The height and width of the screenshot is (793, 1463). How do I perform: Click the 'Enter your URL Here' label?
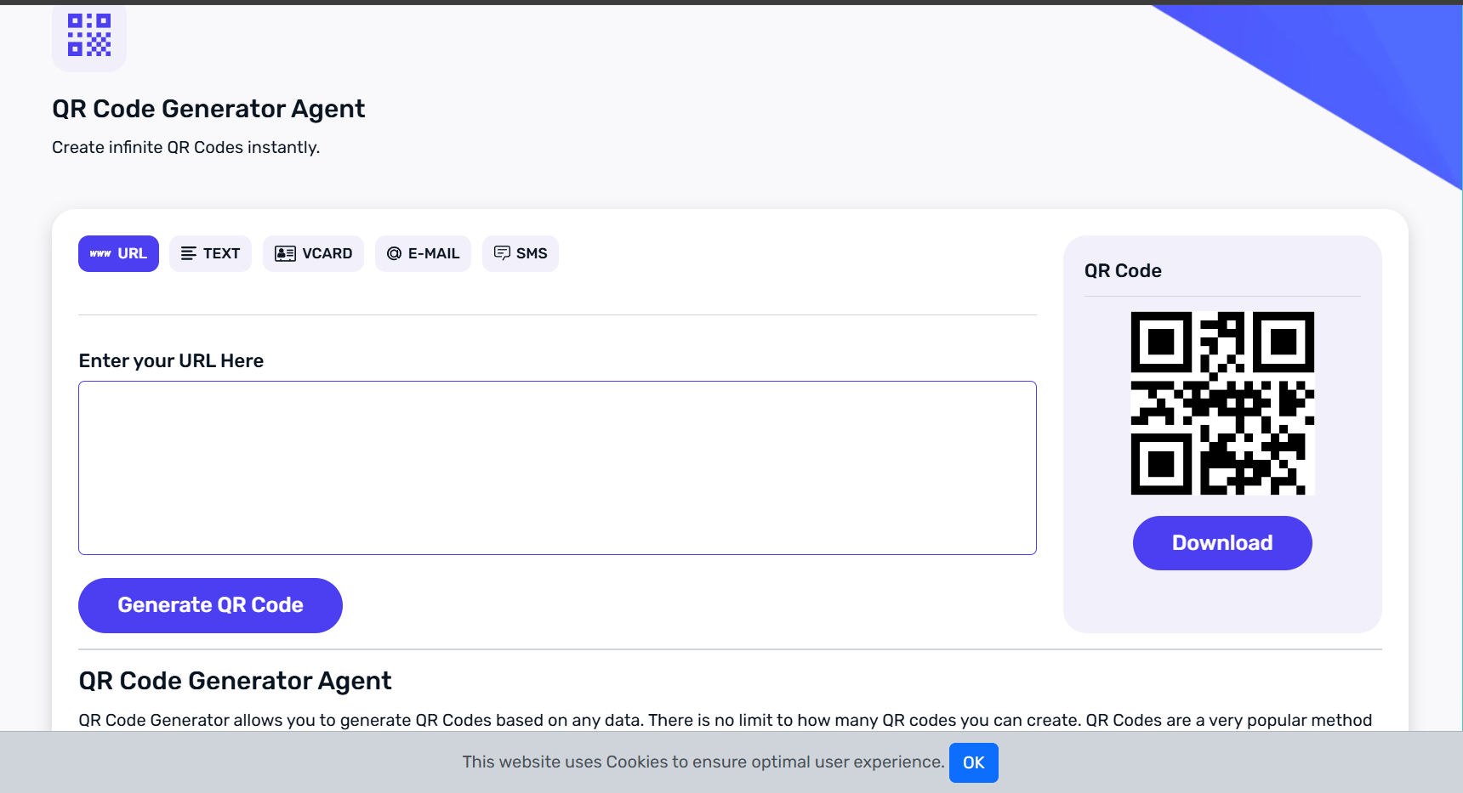click(171, 360)
